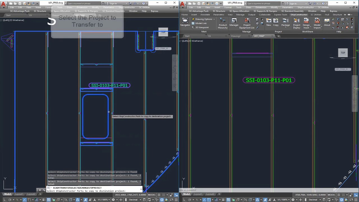
Task: Open the File menu in the right window
Action: pos(192,7)
